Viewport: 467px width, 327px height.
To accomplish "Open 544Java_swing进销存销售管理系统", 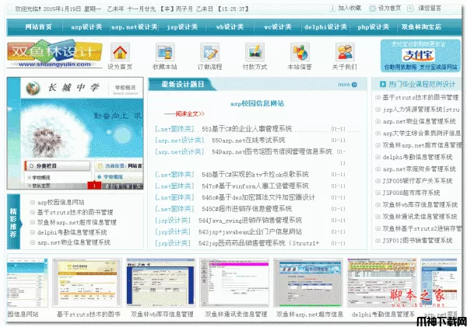I will (250, 221).
